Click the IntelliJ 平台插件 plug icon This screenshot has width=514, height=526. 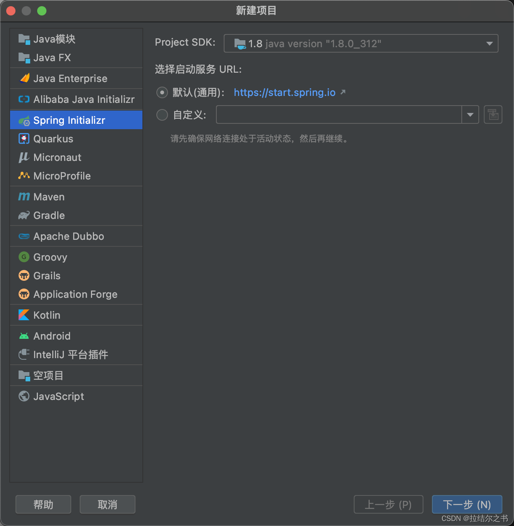[24, 354]
